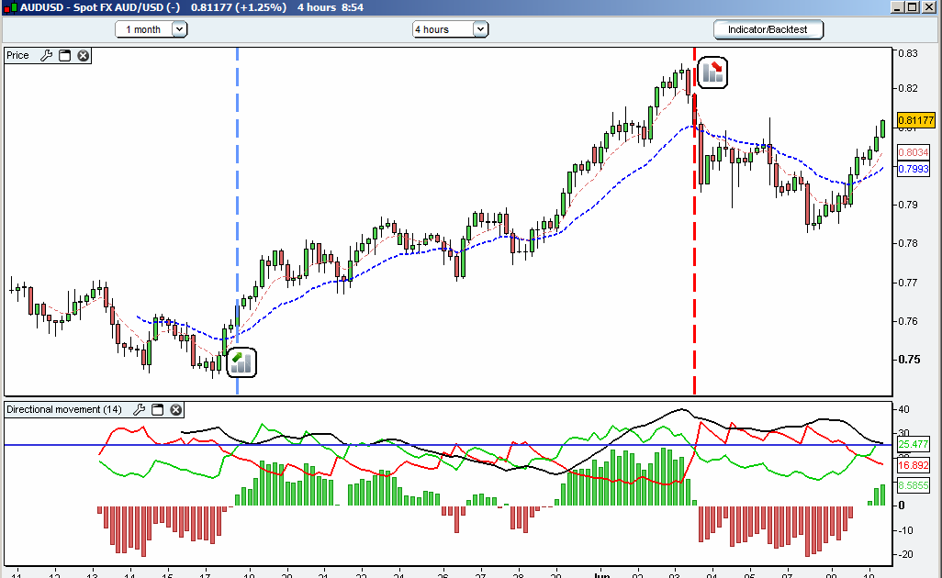The width and height of the screenshot is (942, 578).
Task: Click blue moving average value 0.7993
Action: [x=914, y=169]
